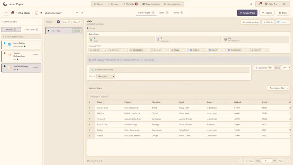Screen dimensions: 293x165
Task: Open the Sort by No sorting dropdown
Action: tap(105, 76)
